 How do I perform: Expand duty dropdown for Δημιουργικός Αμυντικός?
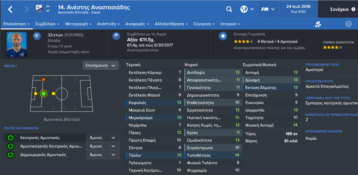pos(103,155)
